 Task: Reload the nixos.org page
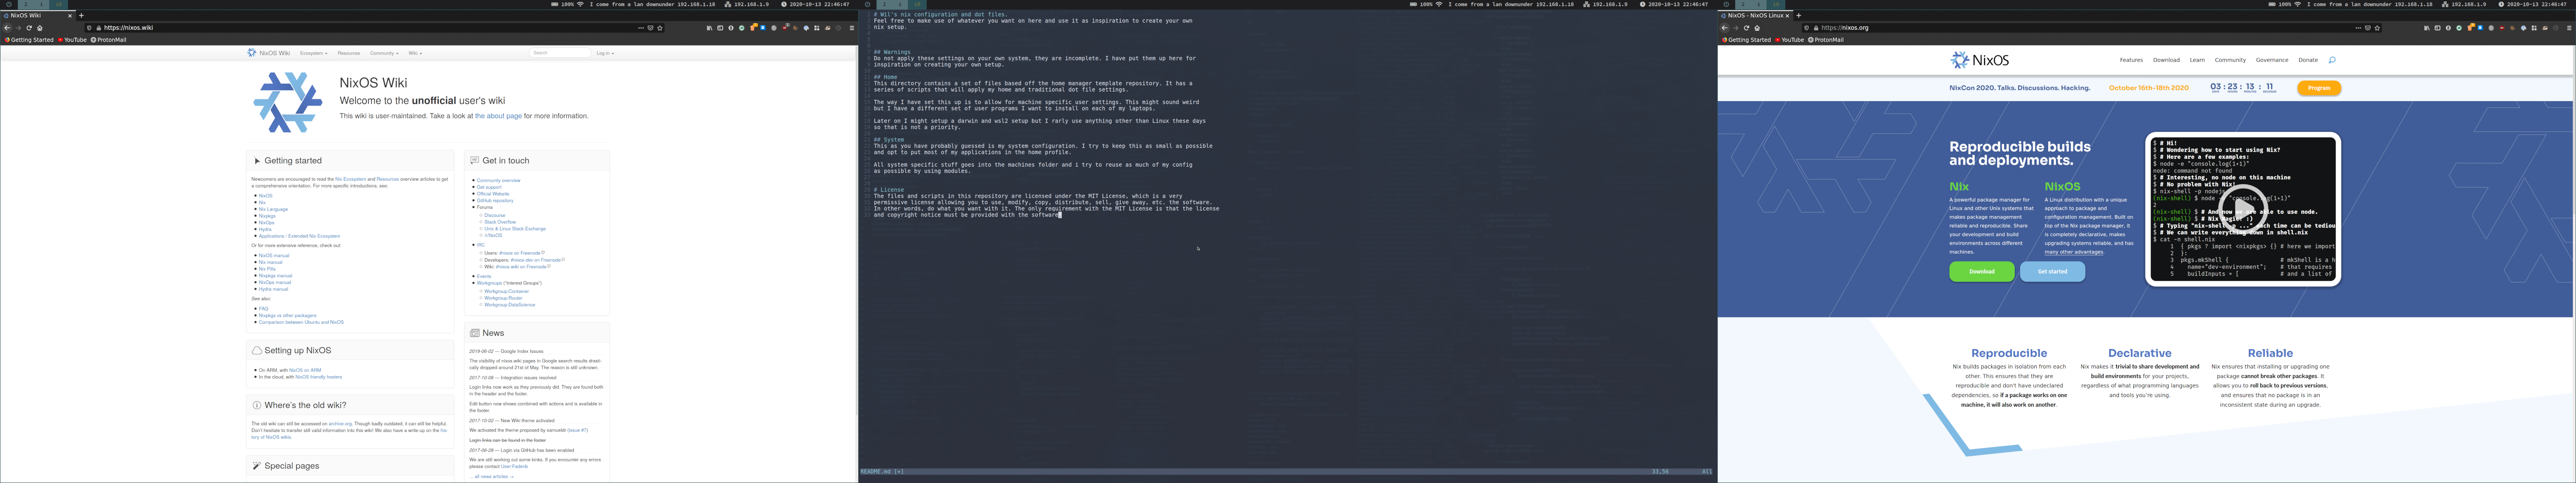(1746, 28)
